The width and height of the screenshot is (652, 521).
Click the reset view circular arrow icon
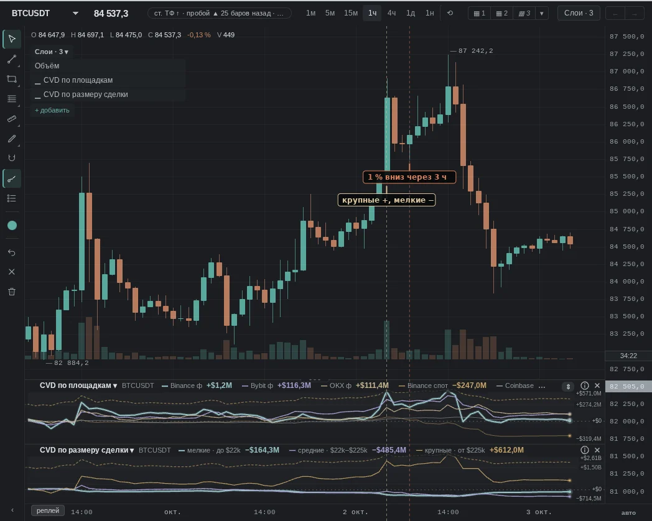[450, 13]
